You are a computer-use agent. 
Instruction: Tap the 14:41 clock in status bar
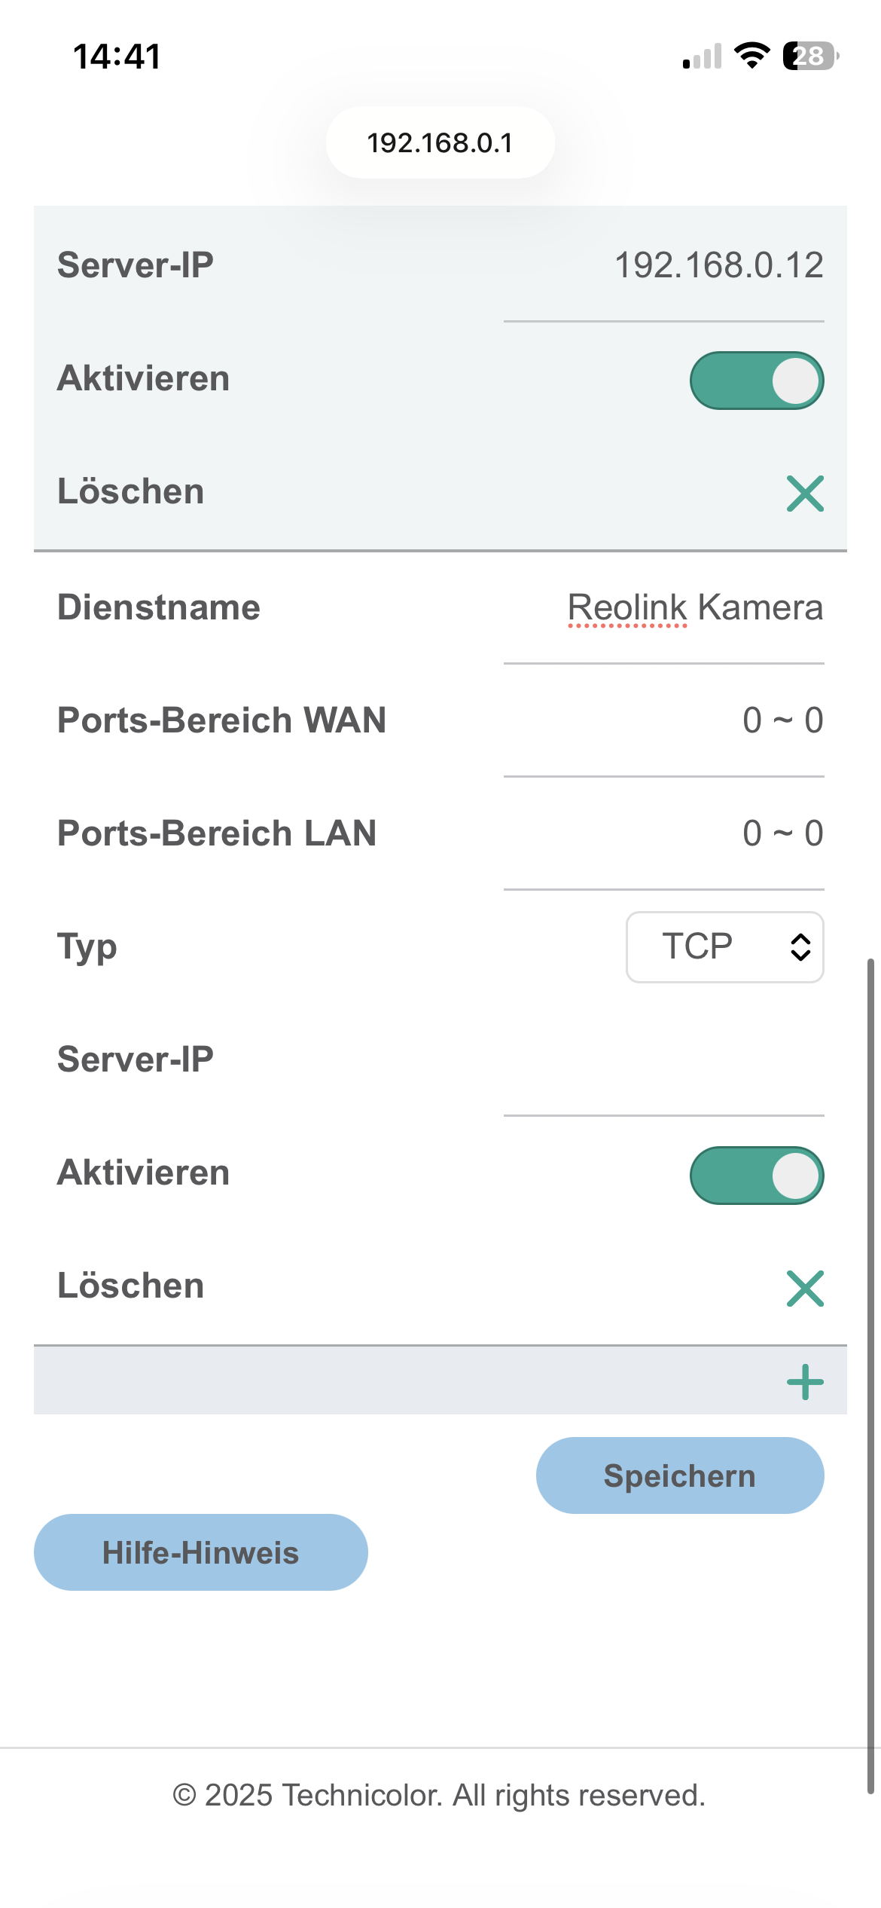117,57
